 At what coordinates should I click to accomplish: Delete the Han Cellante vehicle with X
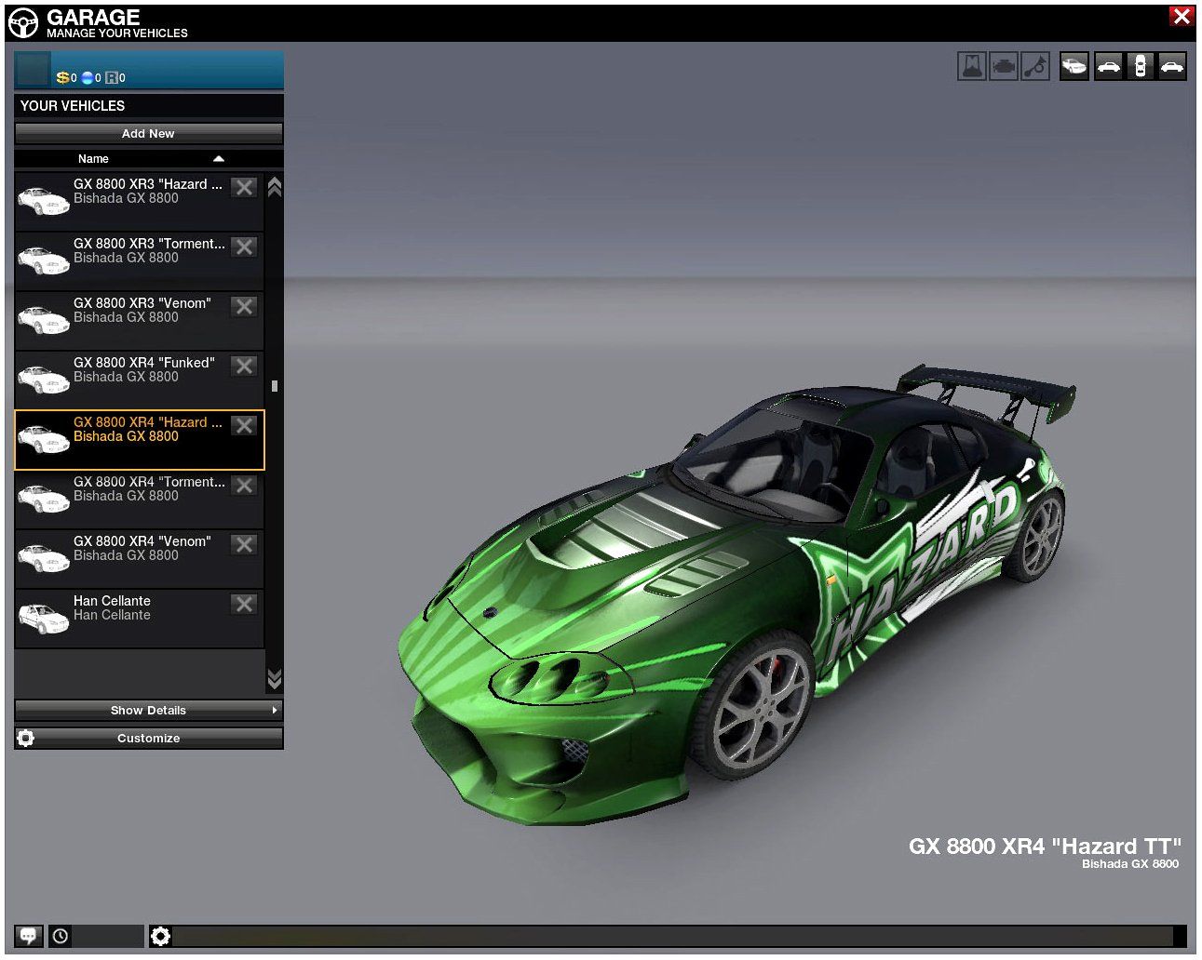click(244, 605)
